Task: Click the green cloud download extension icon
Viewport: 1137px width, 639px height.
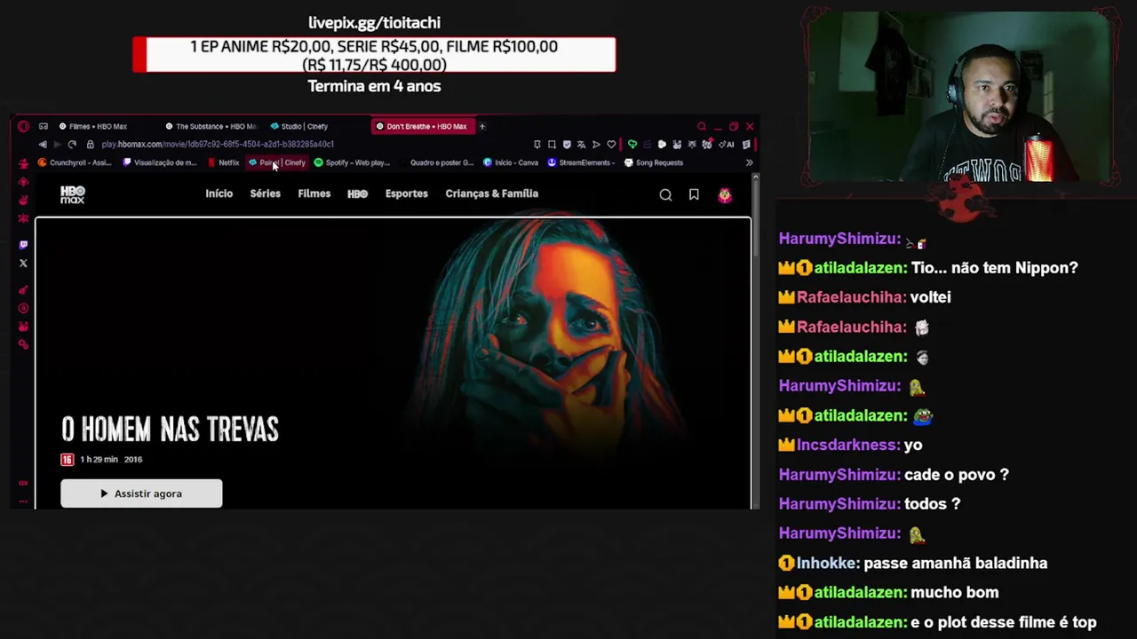Action: [x=632, y=145]
